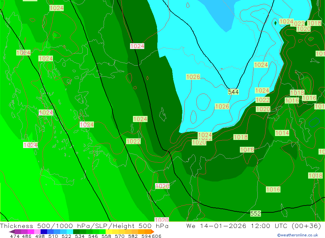Viewport: 325px width, 238px height.
Task: Click the 558 legend value
Action: [x=106, y=236]
